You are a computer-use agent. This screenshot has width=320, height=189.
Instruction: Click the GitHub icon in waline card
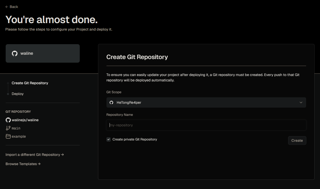(x=15, y=53)
